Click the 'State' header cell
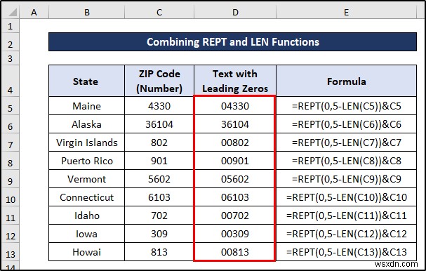The width and height of the screenshot is (426, 271). pyautogui.click(x=86, y=81)
